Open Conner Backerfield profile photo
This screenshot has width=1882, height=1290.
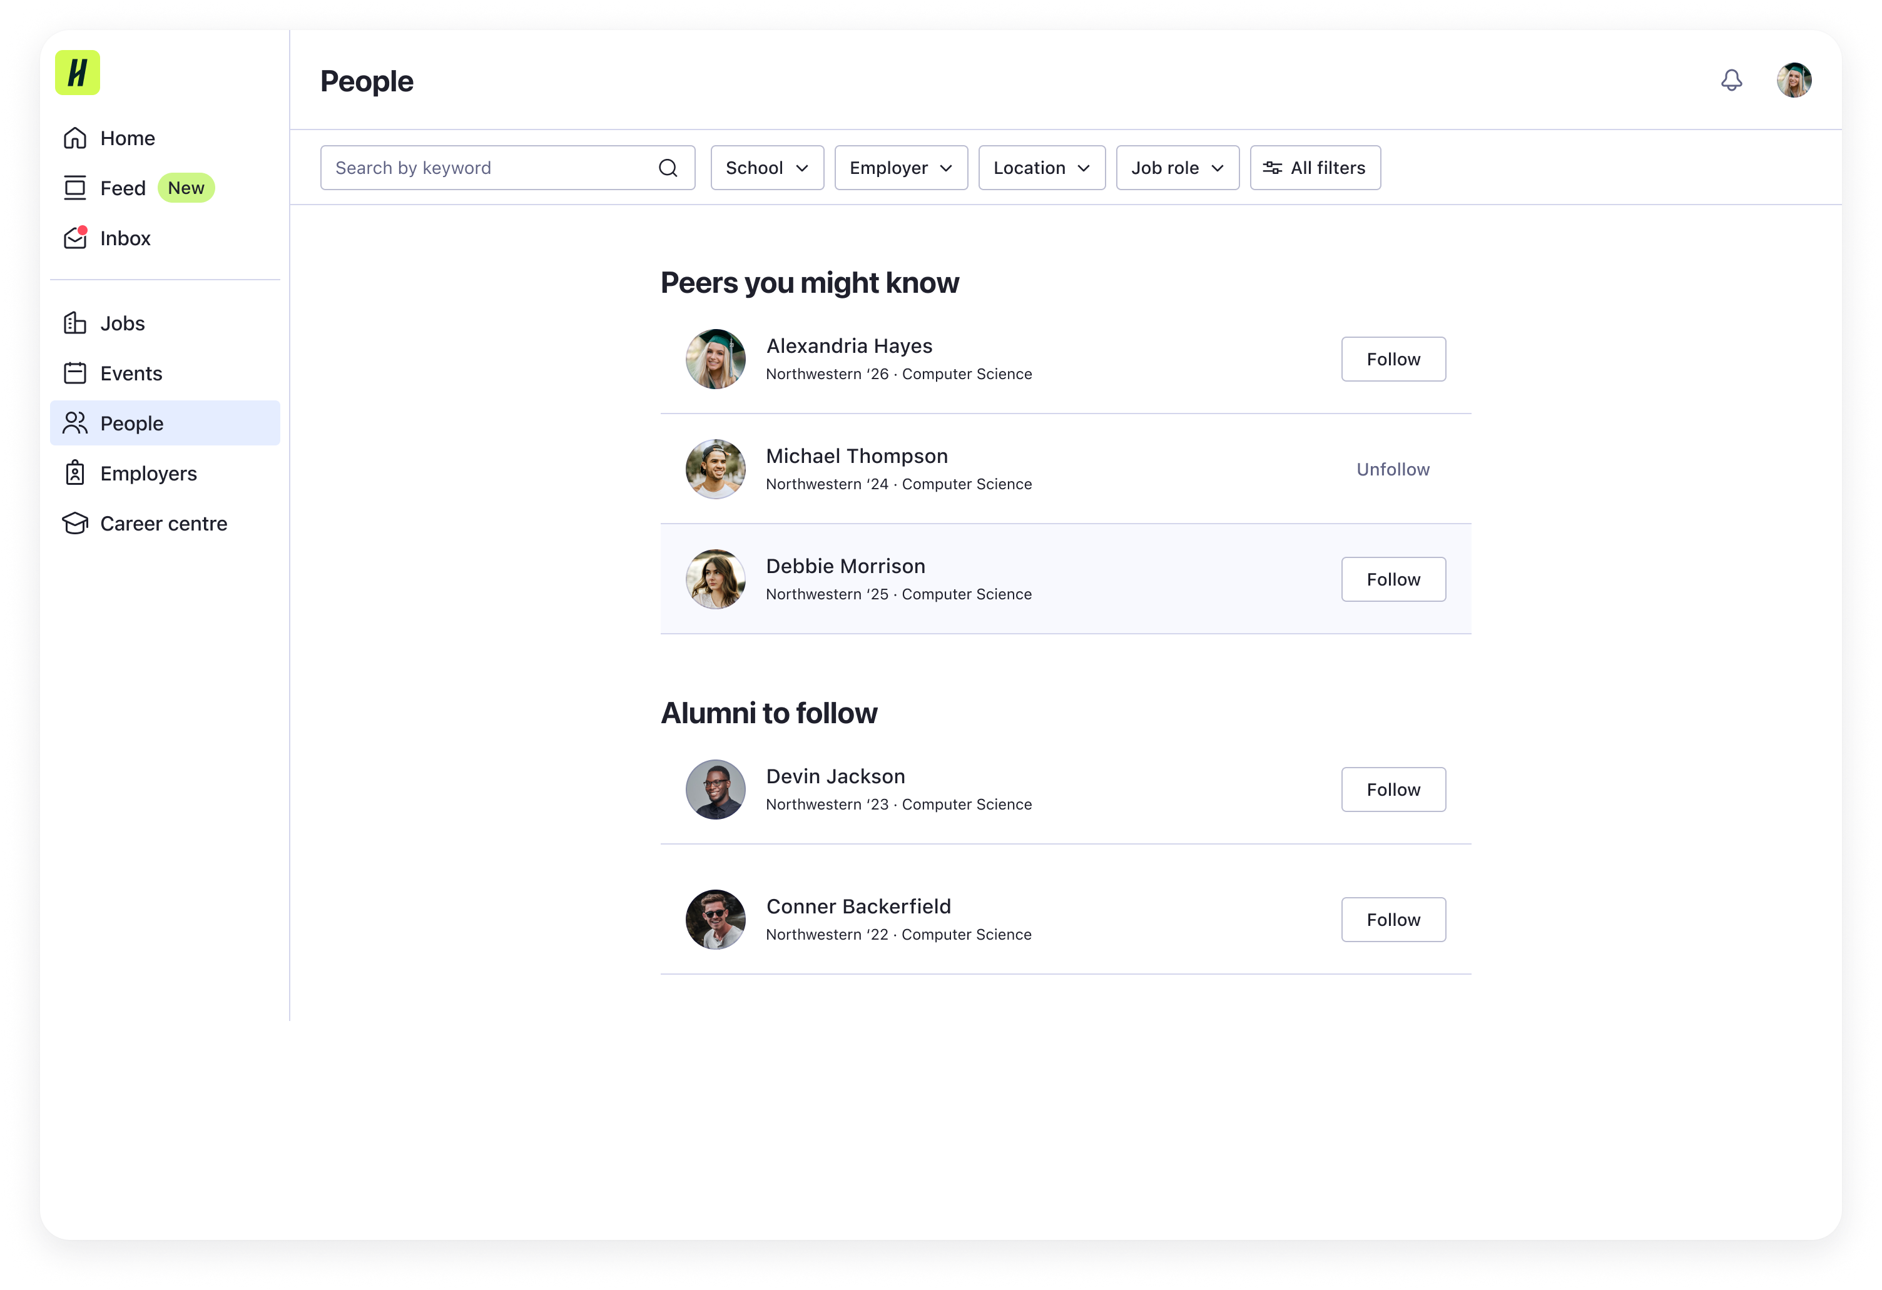(715, 919)
